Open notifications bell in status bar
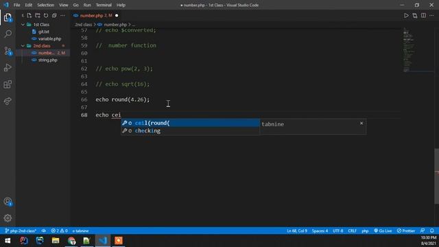 432,231
